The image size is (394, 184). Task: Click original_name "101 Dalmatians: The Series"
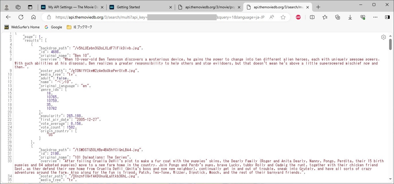(101, 157)
